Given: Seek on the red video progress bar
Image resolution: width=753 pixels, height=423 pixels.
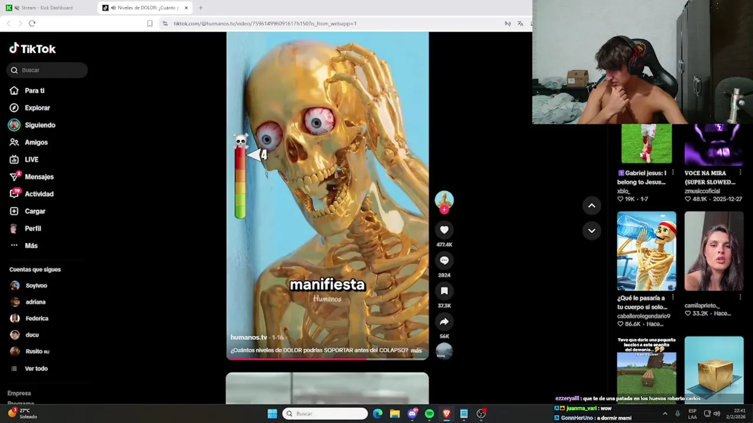Looking at the screenshot, I should tap(328, 358).
